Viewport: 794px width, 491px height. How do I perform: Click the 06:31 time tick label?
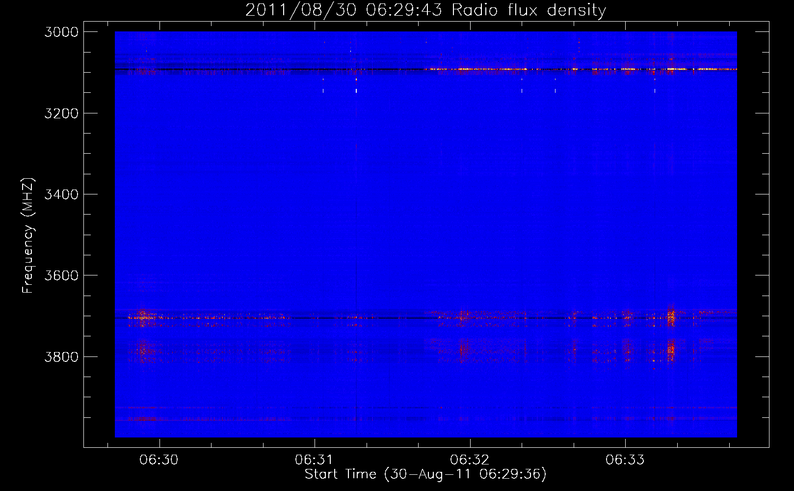click(x=314, y=460)
